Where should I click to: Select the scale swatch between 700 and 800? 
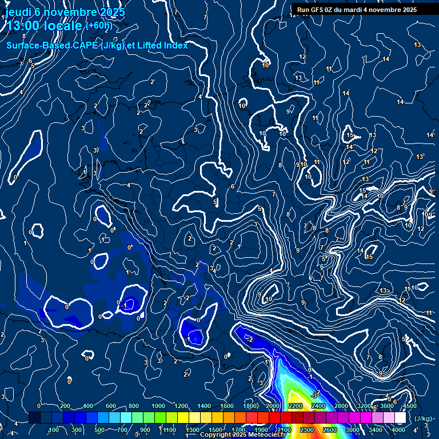point(126,417)
